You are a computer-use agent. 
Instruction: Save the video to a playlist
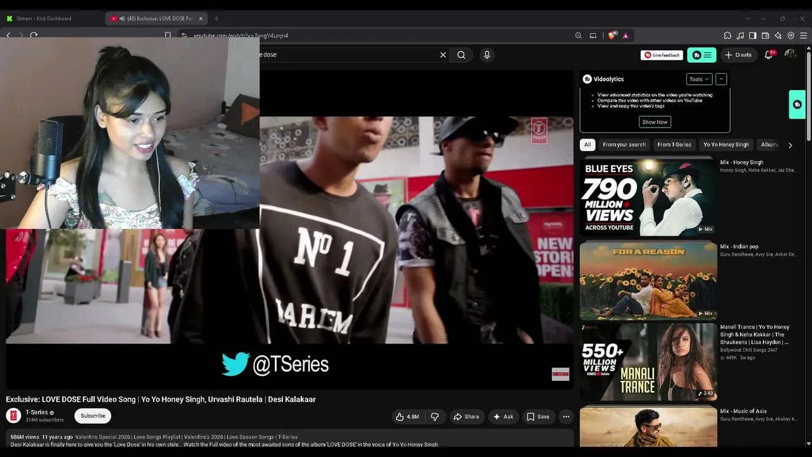[x=539, y=417]
